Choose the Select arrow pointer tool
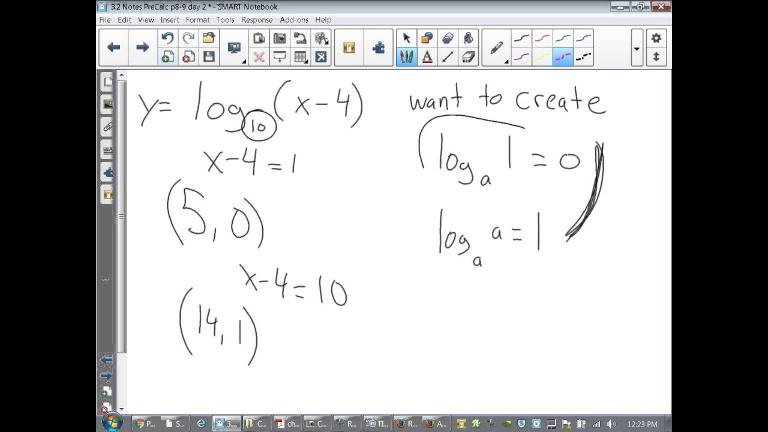The width and height of the screenshot is (768, 432). click(x=406, y=38)
